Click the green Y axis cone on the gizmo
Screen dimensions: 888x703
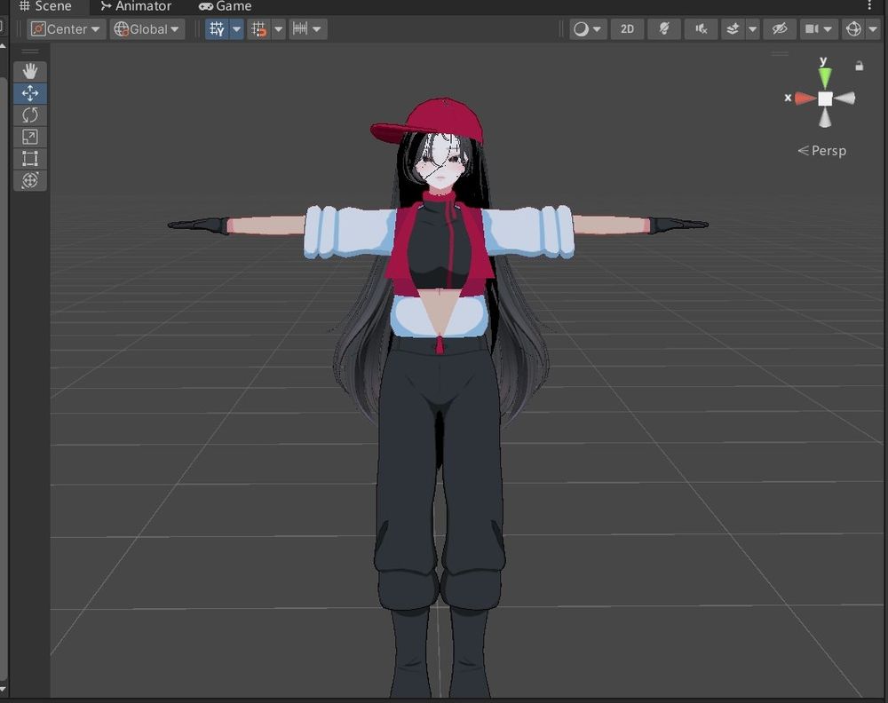[825, 76]
